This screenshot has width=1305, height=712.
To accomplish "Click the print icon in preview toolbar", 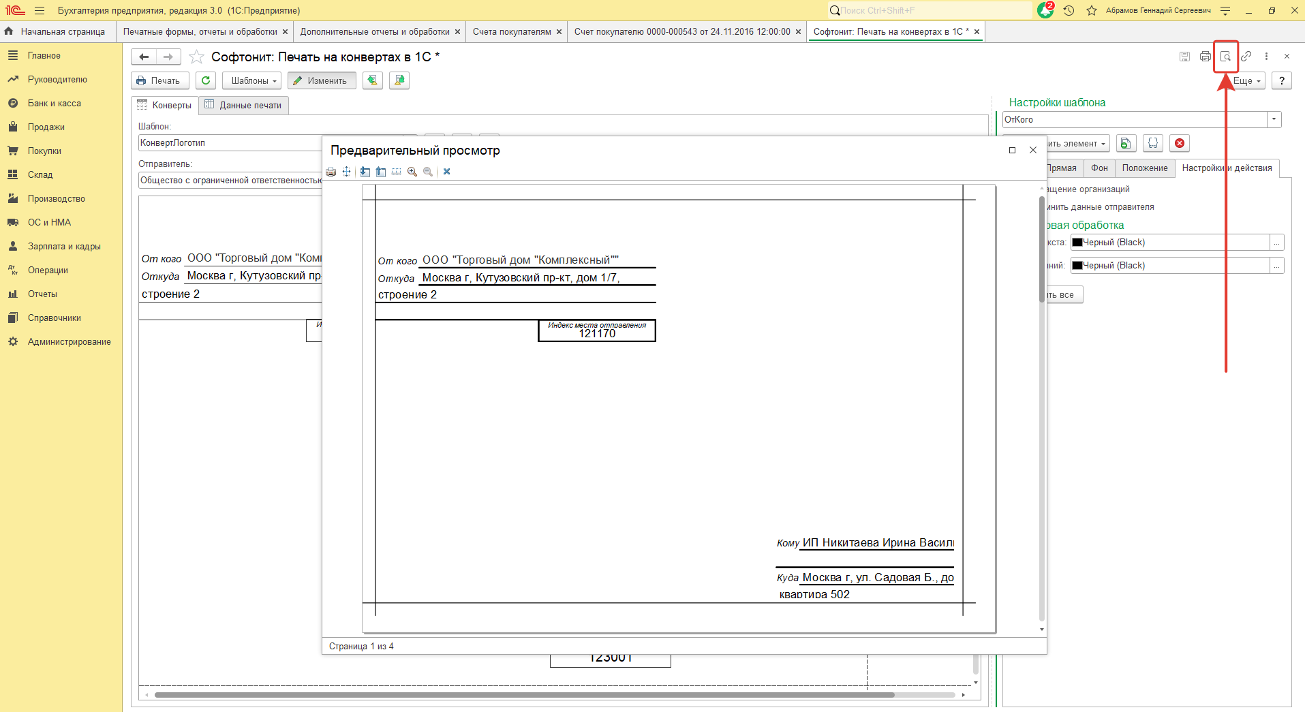I will click(331, 172).
